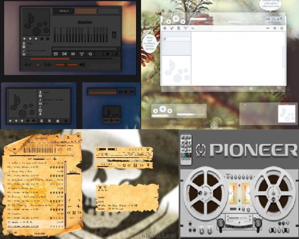Click the power icon in the dark main player toolbar
The height and width of the screenshot is (239, 299).
point(116,54)
